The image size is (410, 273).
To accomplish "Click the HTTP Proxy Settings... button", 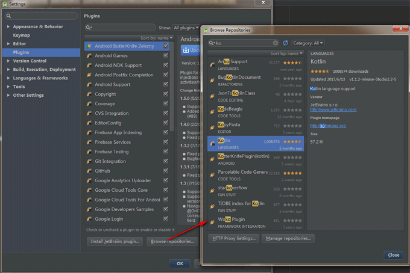I will click(234, 238).
